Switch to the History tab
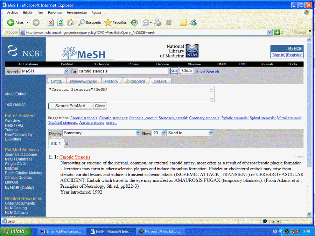 tap(111, 81)
